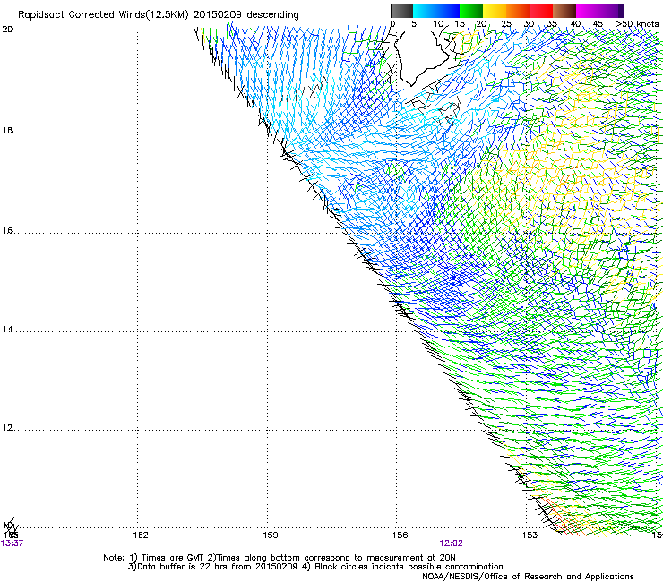Click the yellow 20-25 knots color swatch
This screenshot has width=663, height=582.
click(x=495, y=11)
